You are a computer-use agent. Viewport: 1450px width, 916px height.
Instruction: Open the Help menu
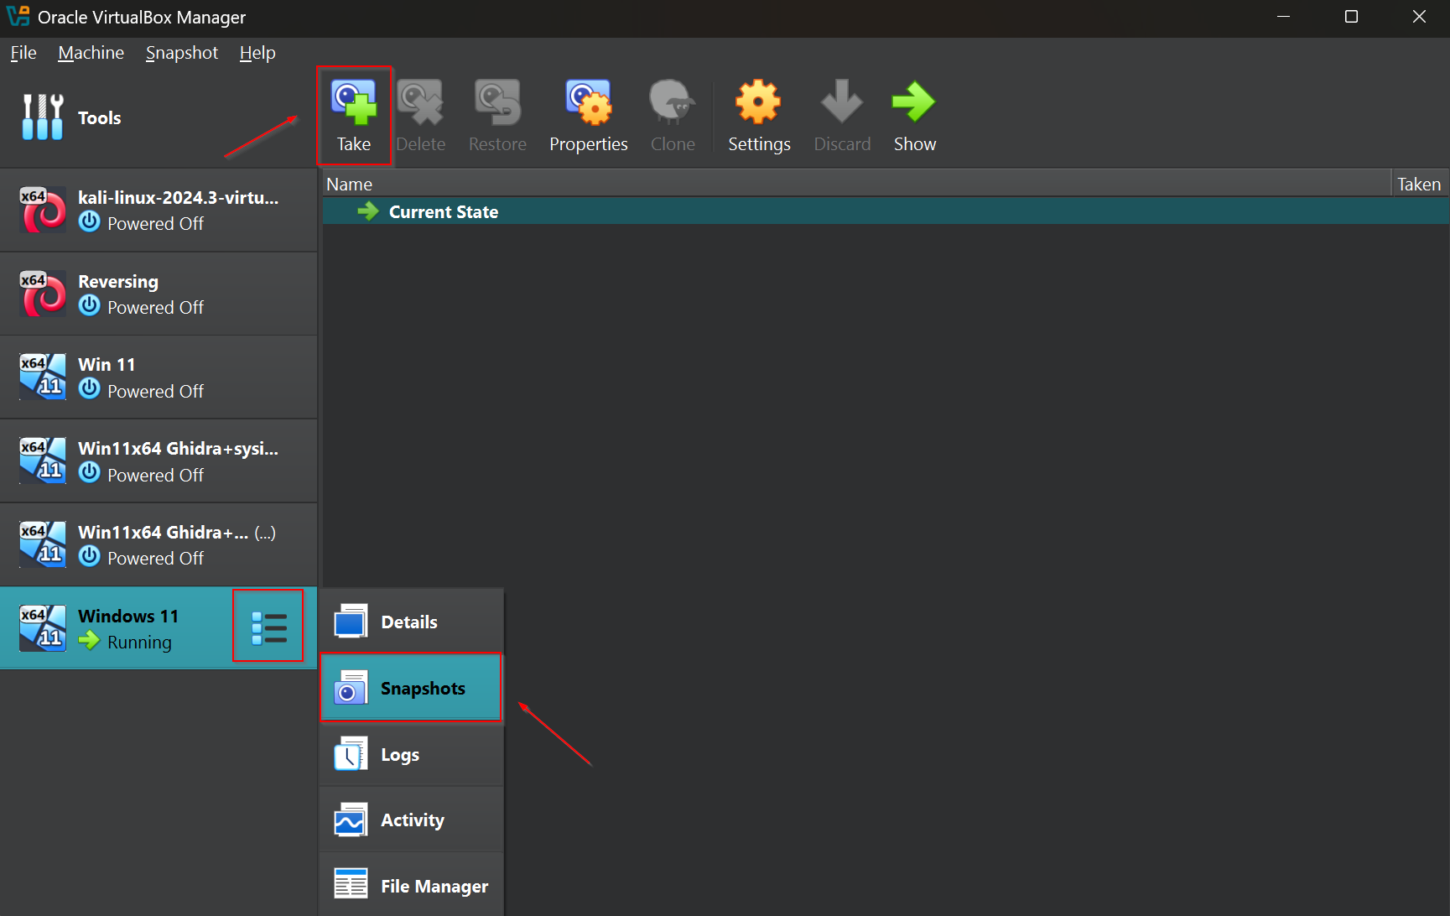pyautogui.click(x=257, y=53)
